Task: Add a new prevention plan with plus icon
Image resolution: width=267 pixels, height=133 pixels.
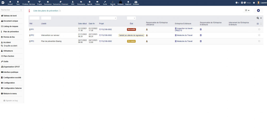Action: coord(258,10)
